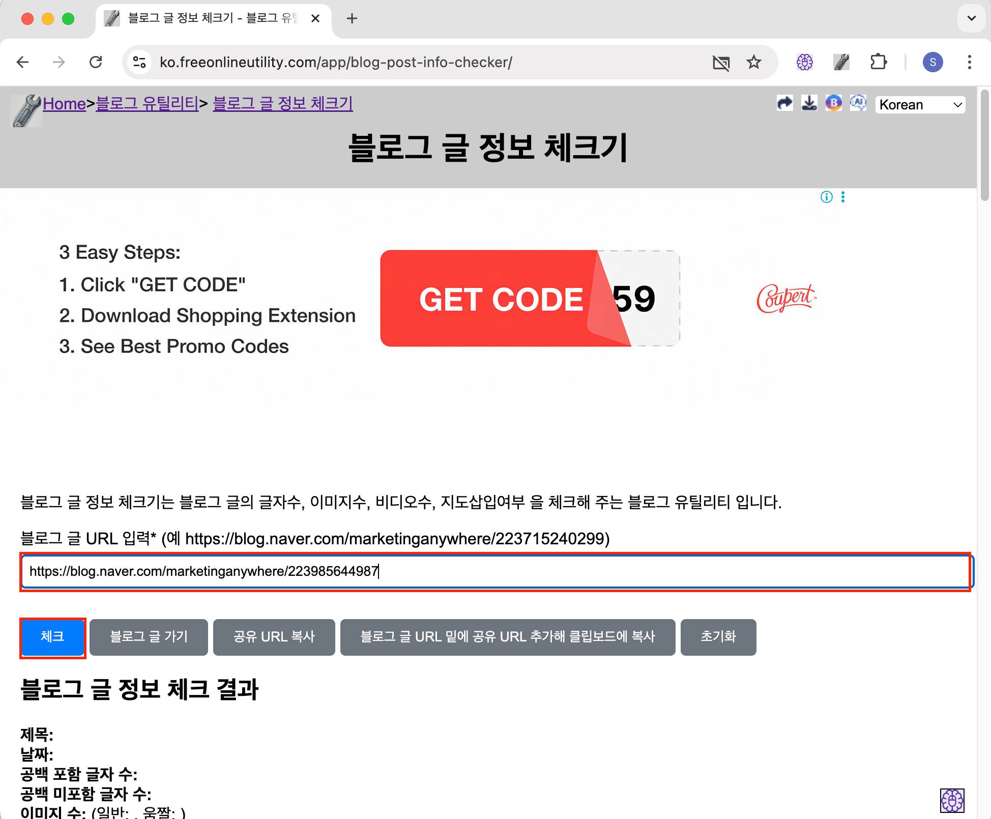991x819 pixels.
Task: Open the browser extensions puzzle icon
Action: pyautogui.click(x=878, y=62)
